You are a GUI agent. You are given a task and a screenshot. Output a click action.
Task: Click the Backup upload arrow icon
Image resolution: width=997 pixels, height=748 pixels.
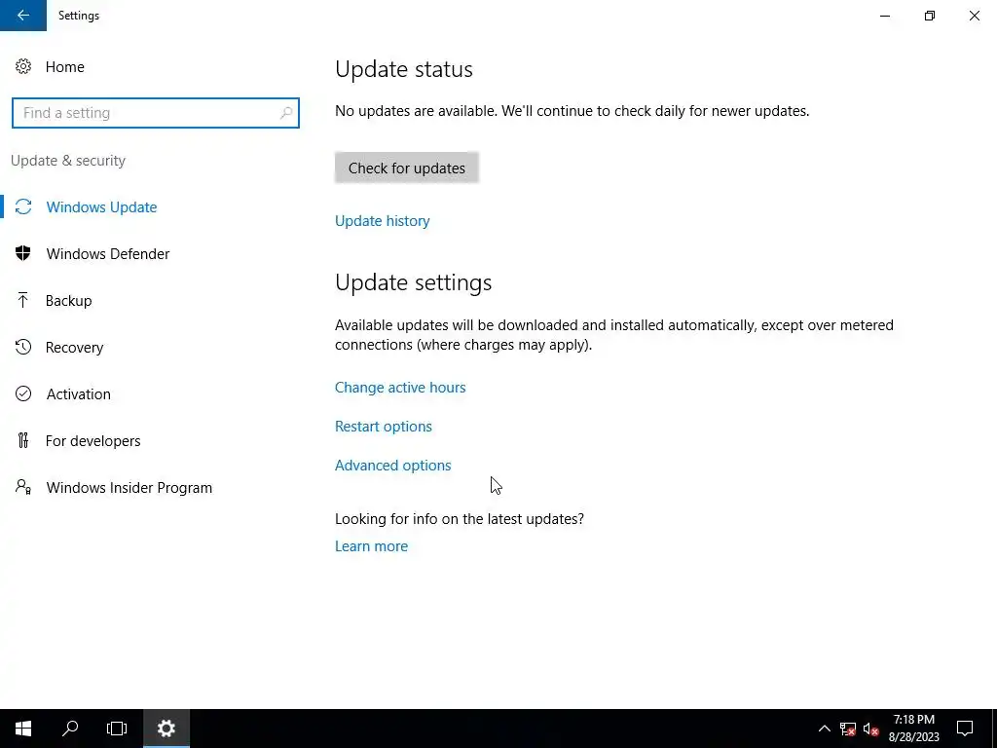click(23, 300)
